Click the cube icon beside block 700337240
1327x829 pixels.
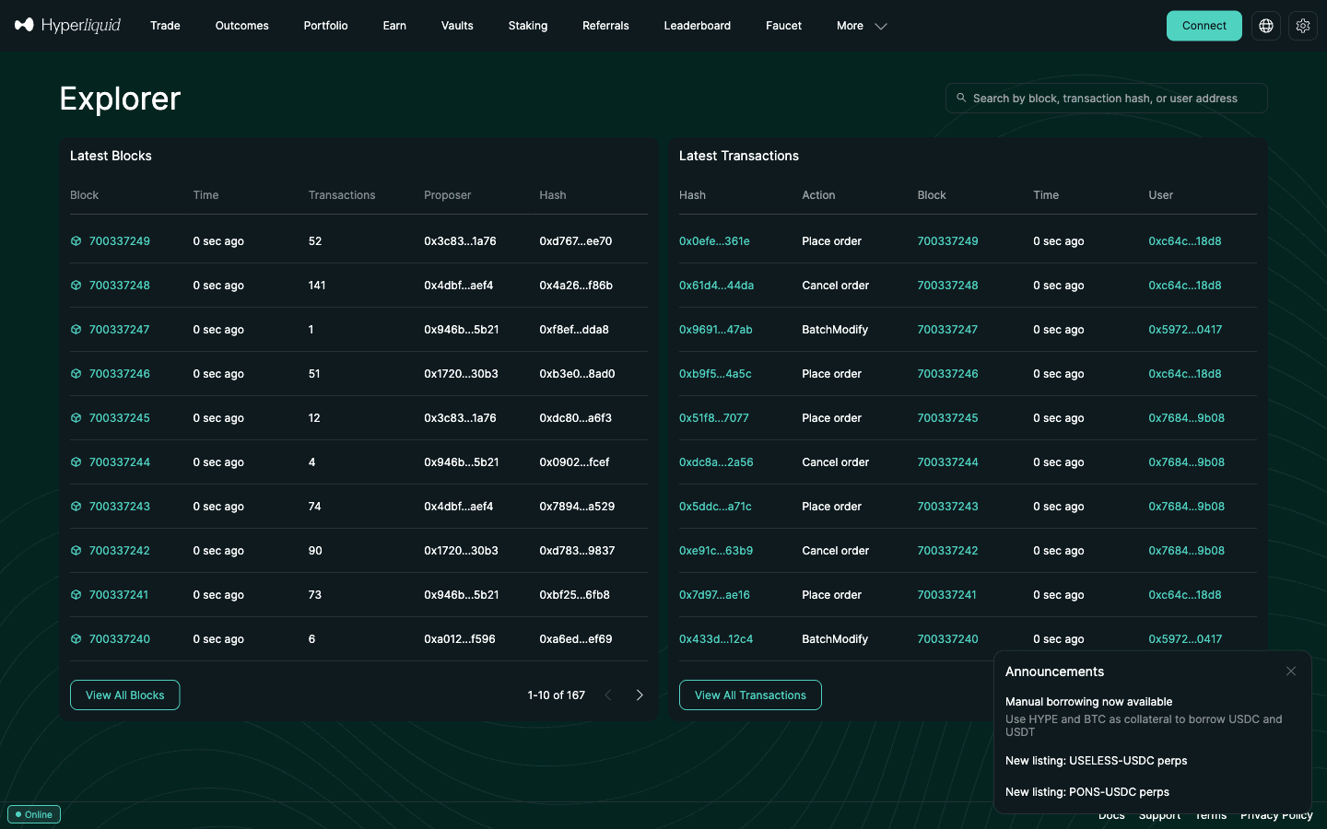pos(76,639)
